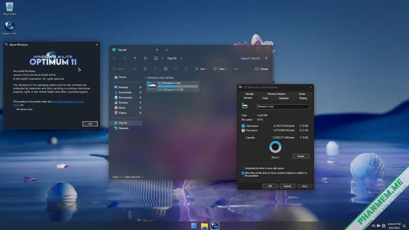
Task: Click the Copy icon in the Explorer toolbar
Action: [x=145, y=69]
